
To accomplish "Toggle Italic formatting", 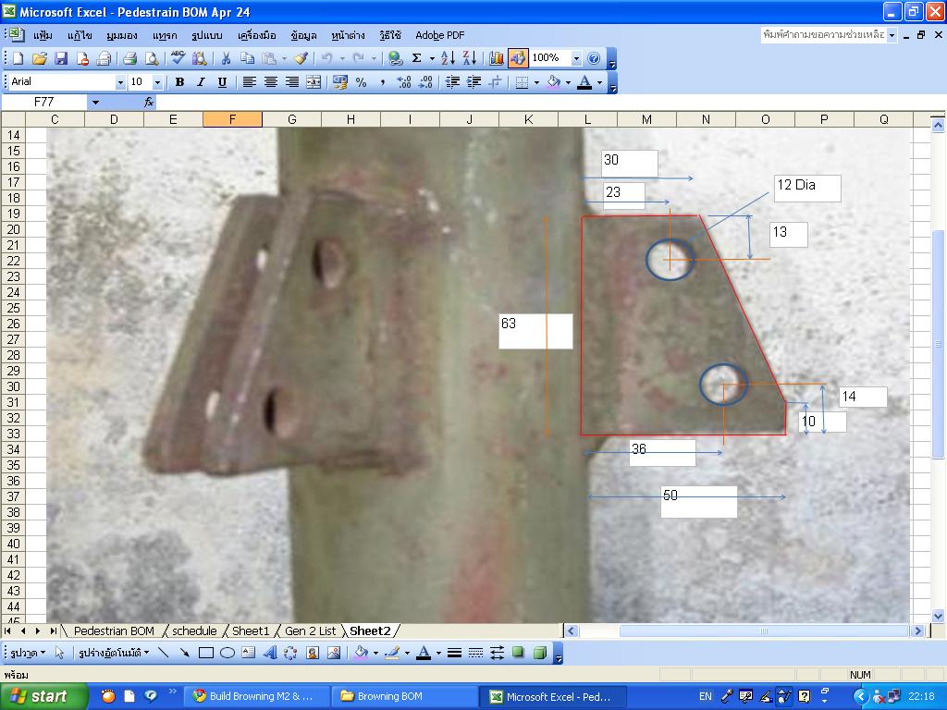I will click(x=201, y=82).
